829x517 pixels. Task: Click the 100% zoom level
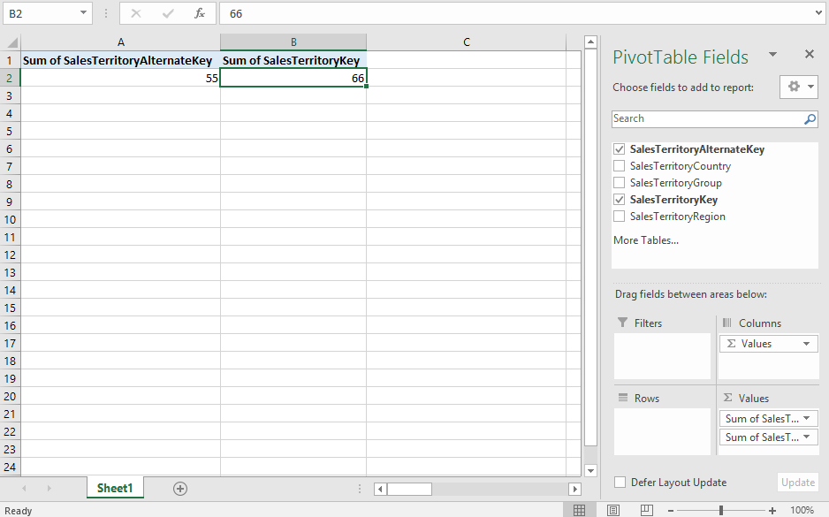pyautogui.click(x=802, y=511)
